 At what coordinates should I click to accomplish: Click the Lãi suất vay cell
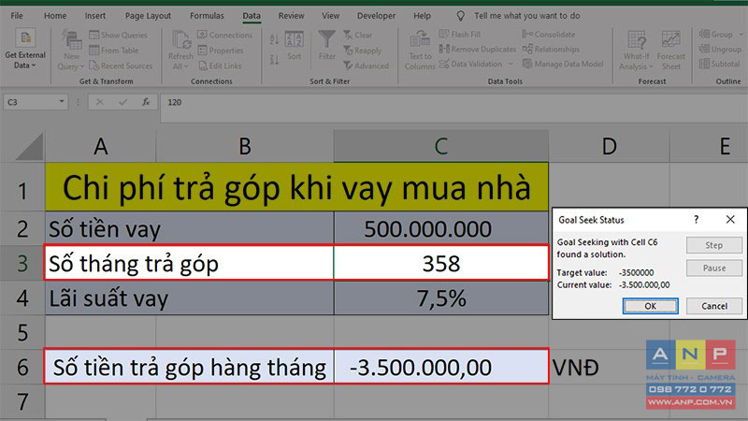pos(190,298)
